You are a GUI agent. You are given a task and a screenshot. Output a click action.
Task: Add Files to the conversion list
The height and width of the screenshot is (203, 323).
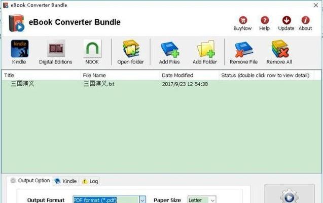click(170, 49)
